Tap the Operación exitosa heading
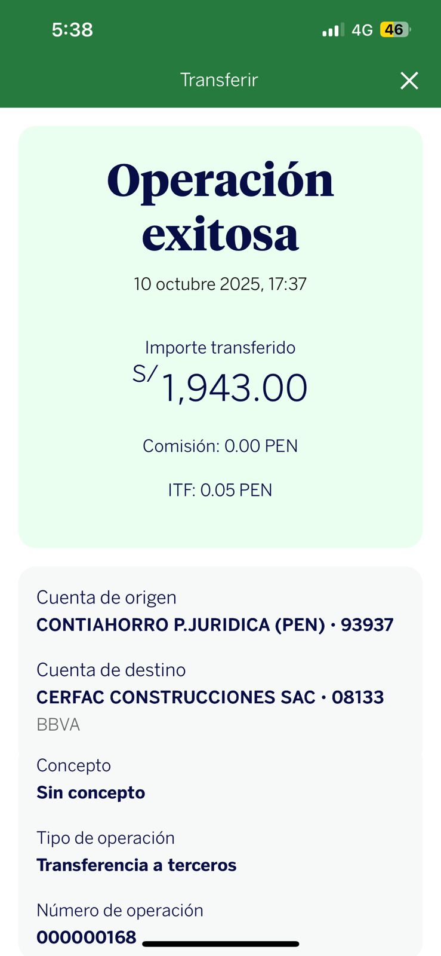This screenshot has height=956, width=441. 220,207
